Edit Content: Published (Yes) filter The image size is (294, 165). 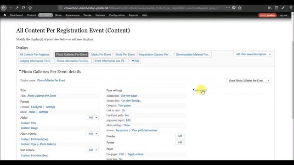[34, 139]
